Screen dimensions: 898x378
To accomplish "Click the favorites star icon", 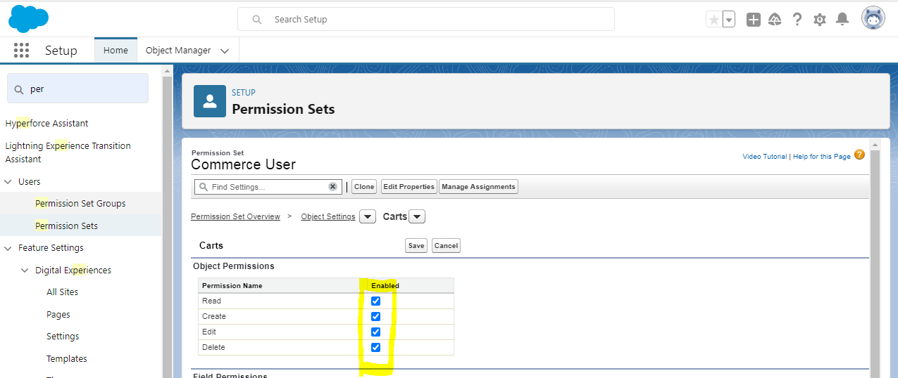I will pos(713,20).
